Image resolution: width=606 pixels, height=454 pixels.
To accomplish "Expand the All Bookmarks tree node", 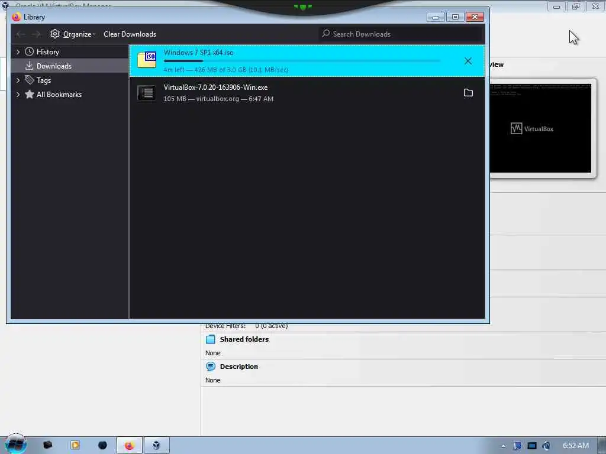I will coord(18,95).
